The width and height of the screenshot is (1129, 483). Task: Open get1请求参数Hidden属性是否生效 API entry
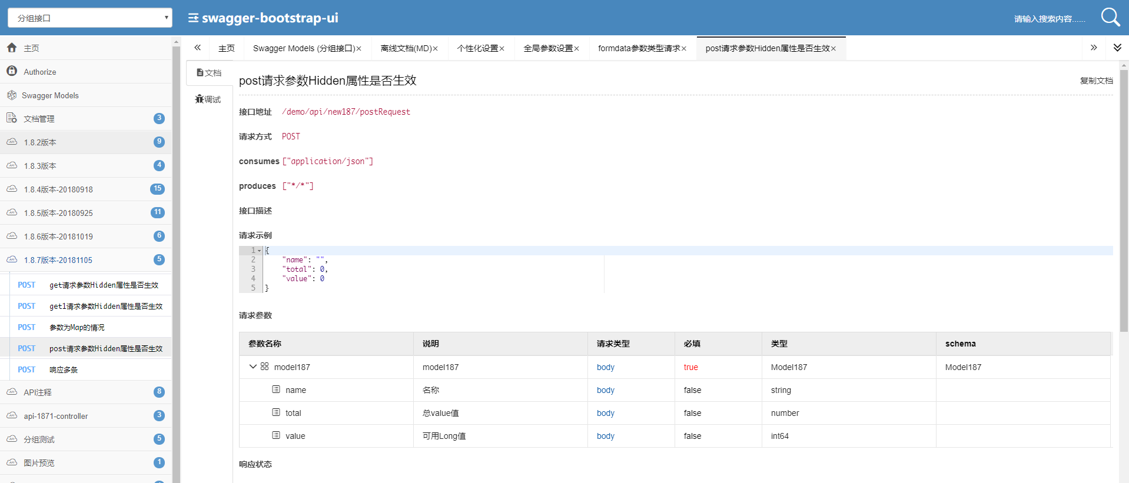pos(91,306)
